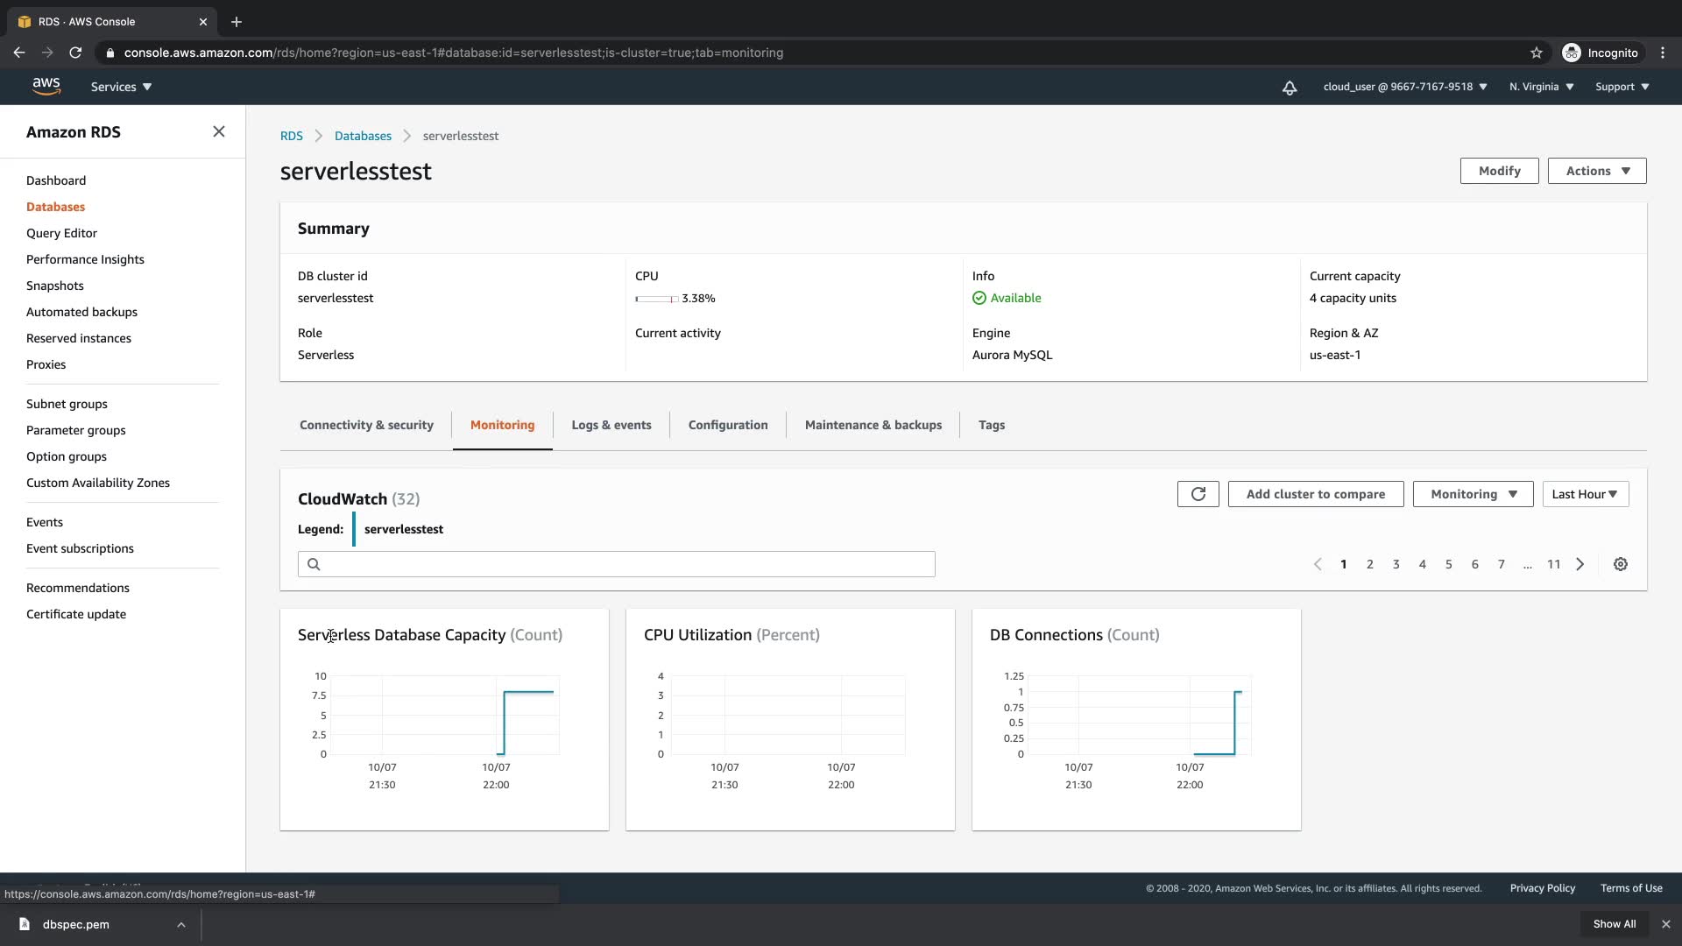The image size is (1682, 946).
Task: Bookmark page with the star icon
Action: click(1536, 53)
